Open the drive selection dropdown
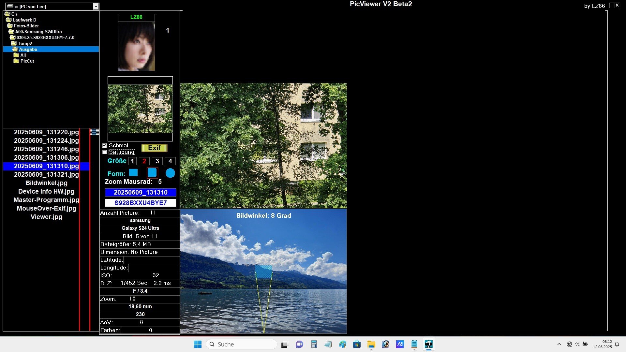Screen dimensions: 626x352 96,7
